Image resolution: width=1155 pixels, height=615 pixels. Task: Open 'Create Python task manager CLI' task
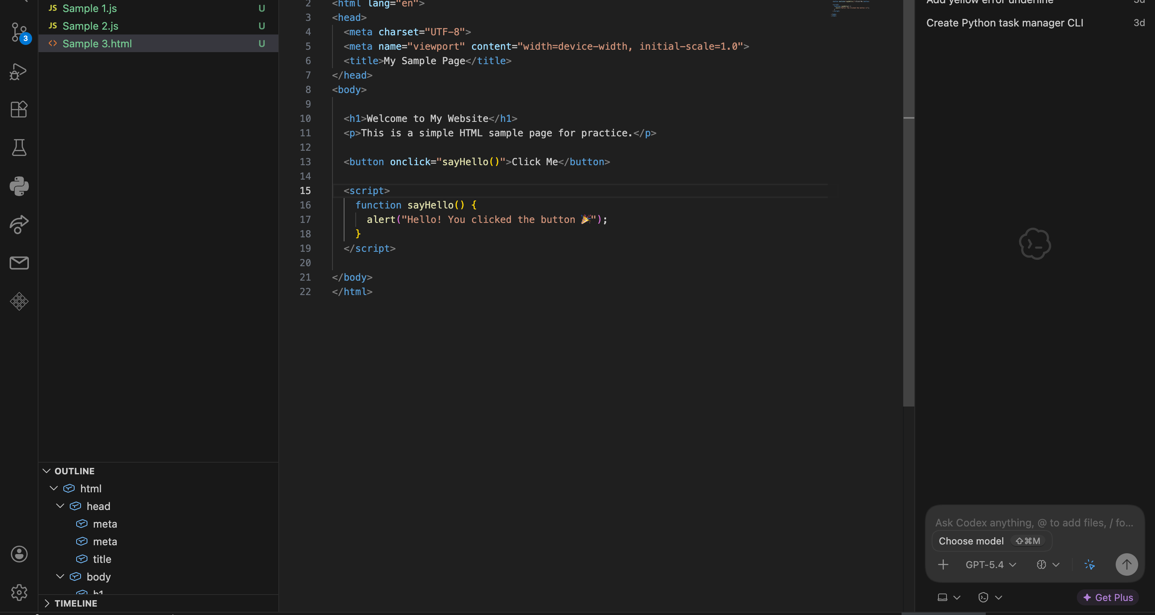pyautogui.click(x=1004, y=23)
